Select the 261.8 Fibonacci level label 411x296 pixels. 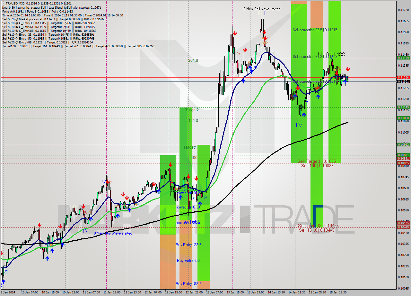point(193,60)
